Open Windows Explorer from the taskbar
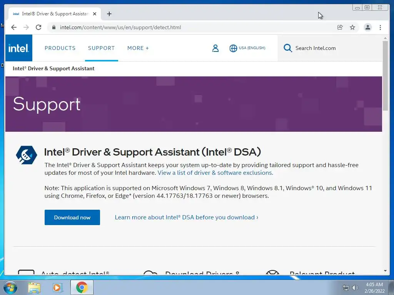 34,288
